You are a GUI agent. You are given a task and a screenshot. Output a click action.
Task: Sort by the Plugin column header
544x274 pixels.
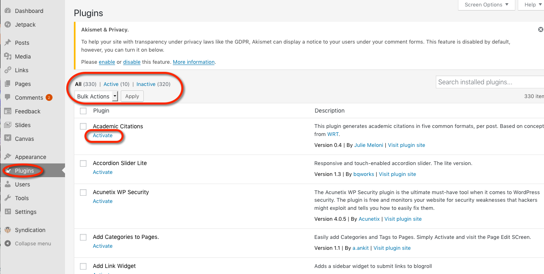pyautogui.click(x=101, y=111)
